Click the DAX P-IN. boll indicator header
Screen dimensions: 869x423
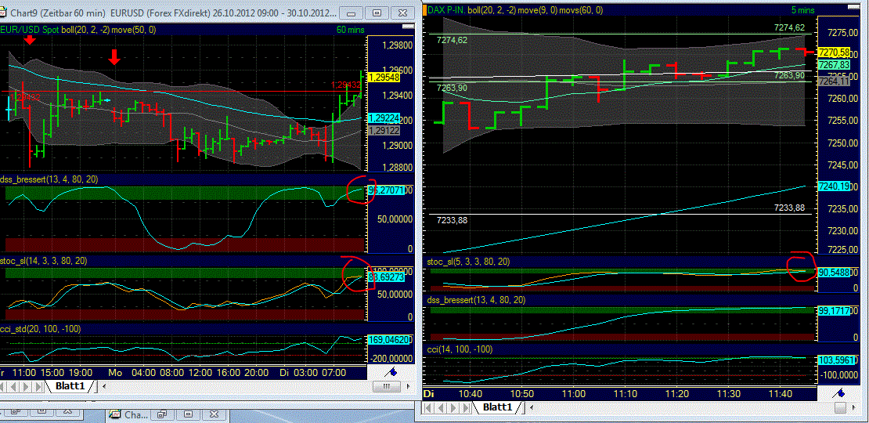[515, 9]
